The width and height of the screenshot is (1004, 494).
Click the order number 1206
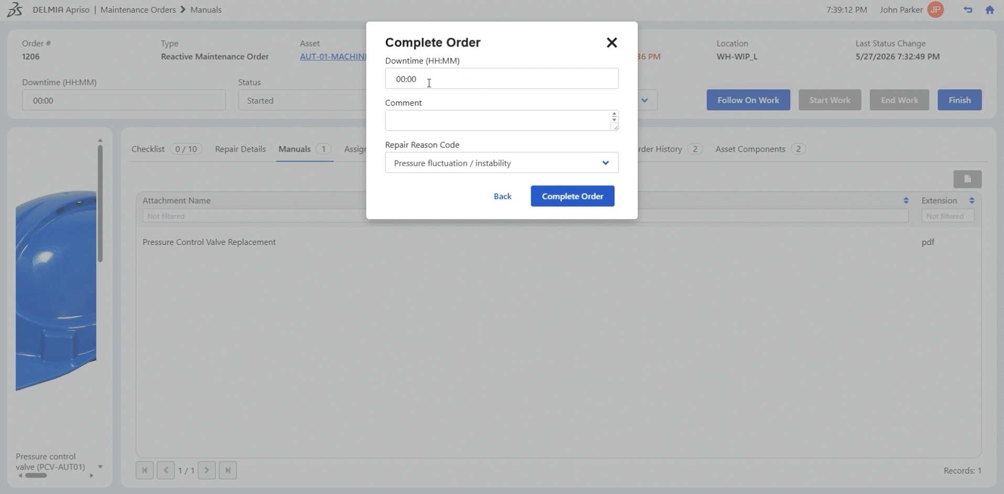[30, 57]
